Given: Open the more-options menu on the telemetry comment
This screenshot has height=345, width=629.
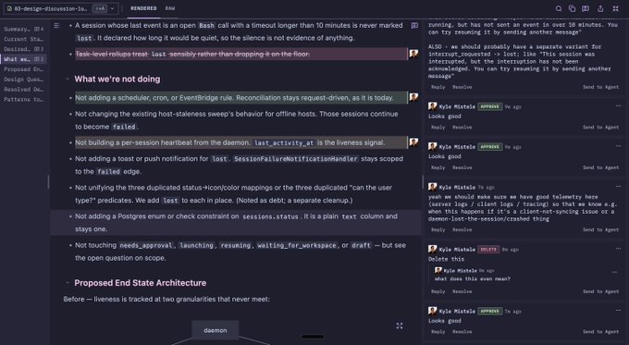Looking at the screenshot, I should 618,186.
